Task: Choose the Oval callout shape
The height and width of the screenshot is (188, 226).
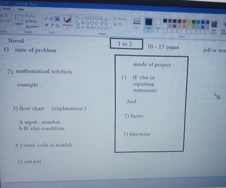Action: coord(101,28)
